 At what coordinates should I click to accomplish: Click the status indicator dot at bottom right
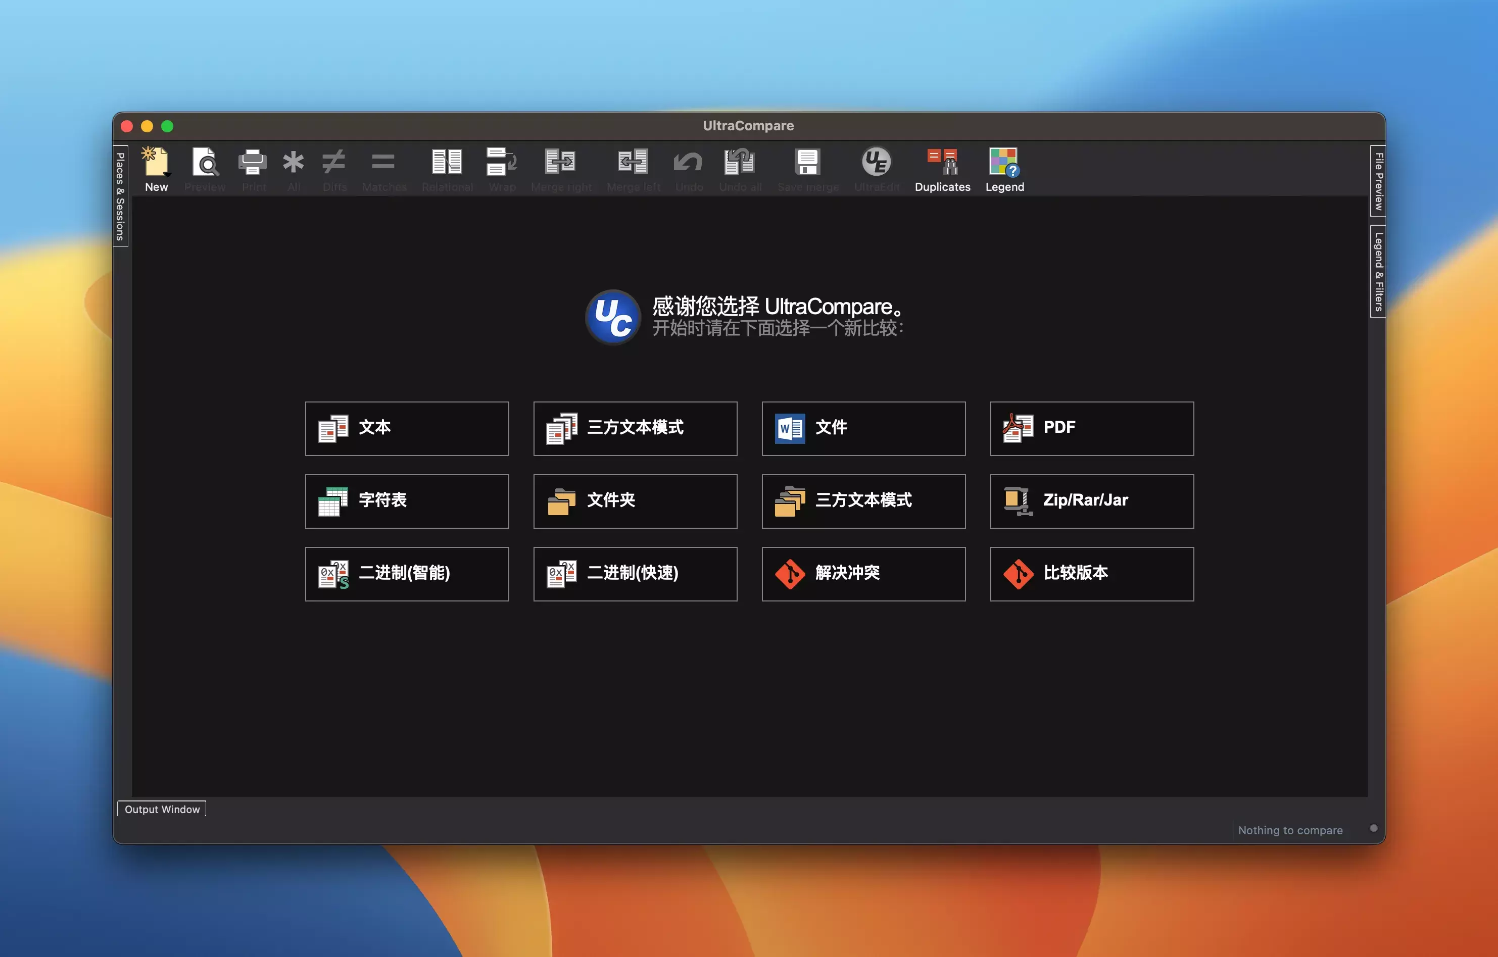pyautogui.click(x=1373, y=828)
